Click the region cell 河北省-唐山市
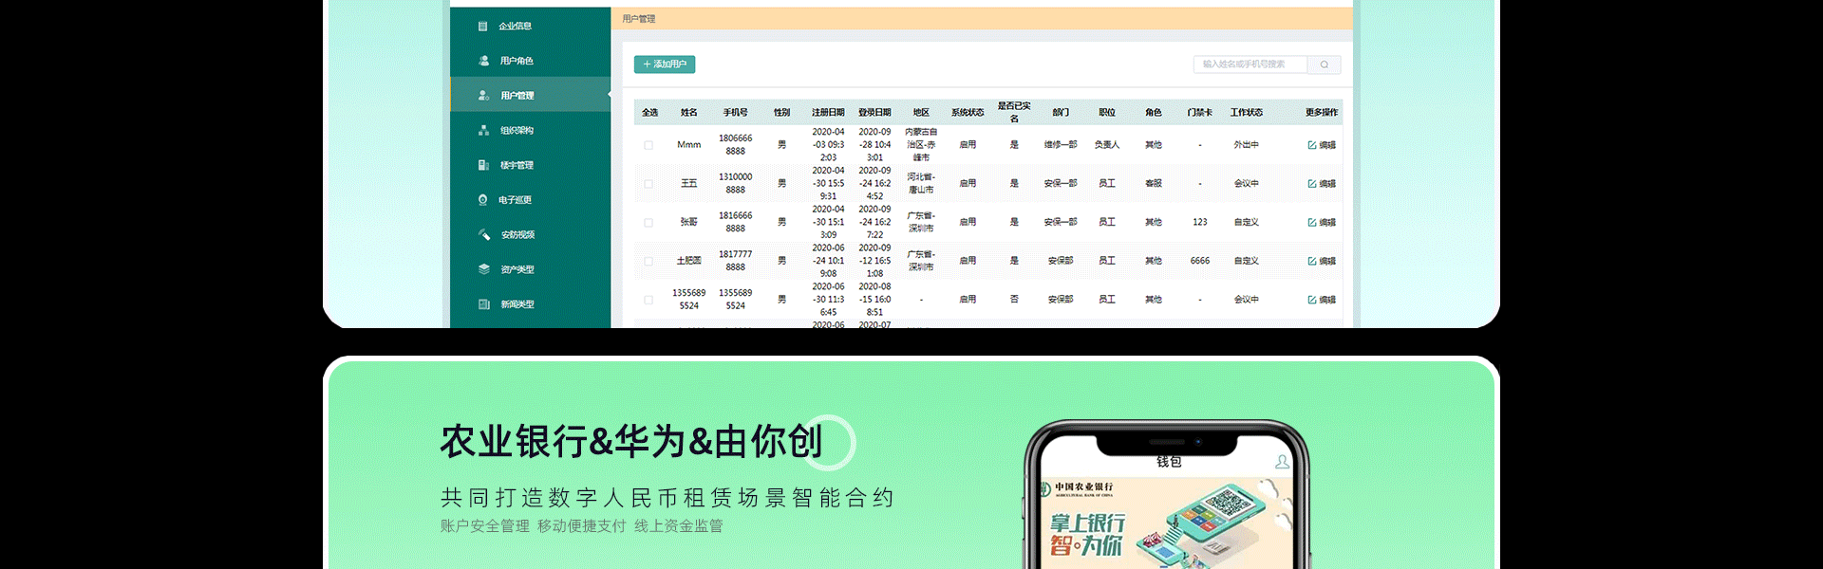This screenshot has height=569, width=1823. click(921, 184)
